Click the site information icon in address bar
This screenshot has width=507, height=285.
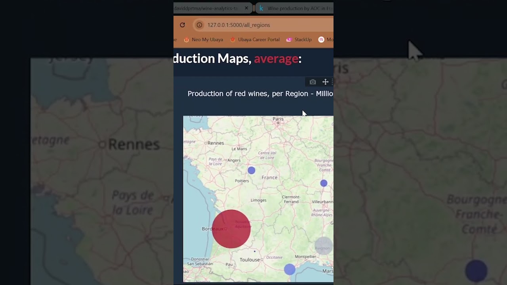199,25
